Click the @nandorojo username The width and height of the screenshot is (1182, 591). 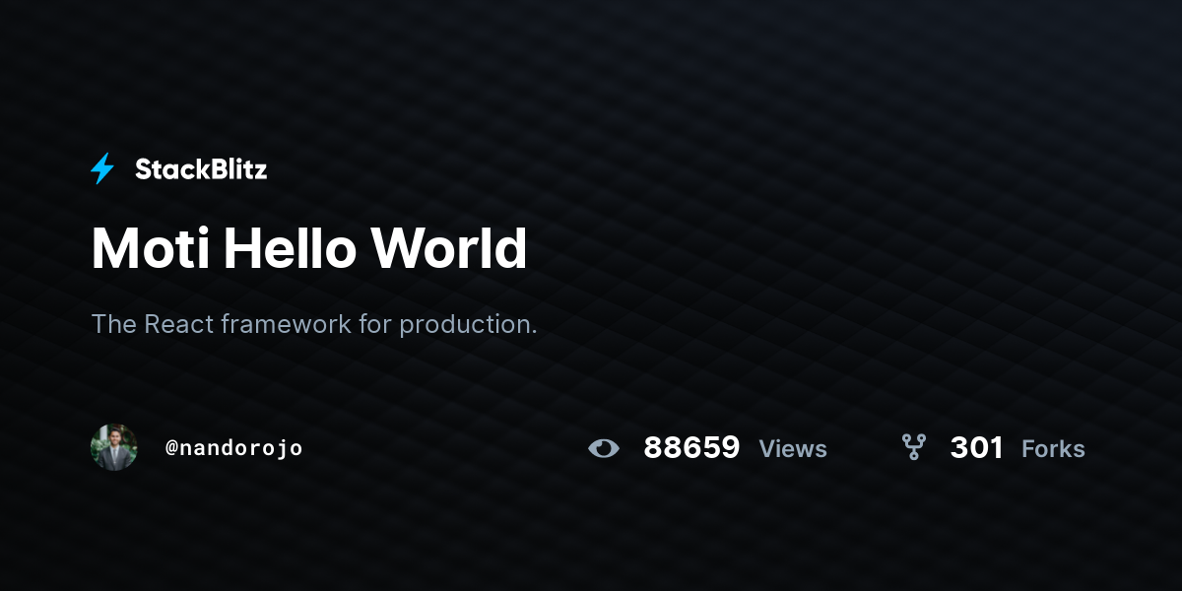click(234, 448)
